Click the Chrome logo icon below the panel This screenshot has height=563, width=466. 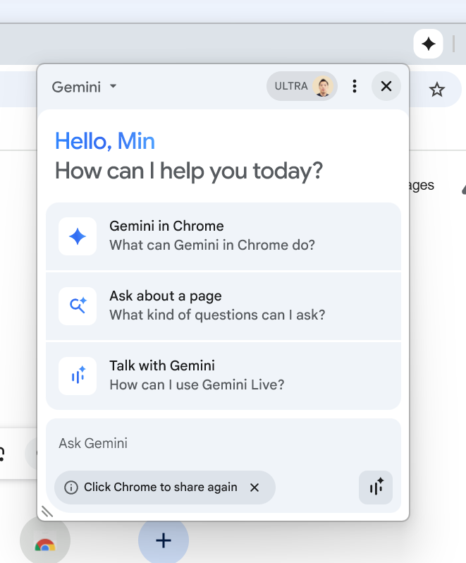tap(45, 545)
